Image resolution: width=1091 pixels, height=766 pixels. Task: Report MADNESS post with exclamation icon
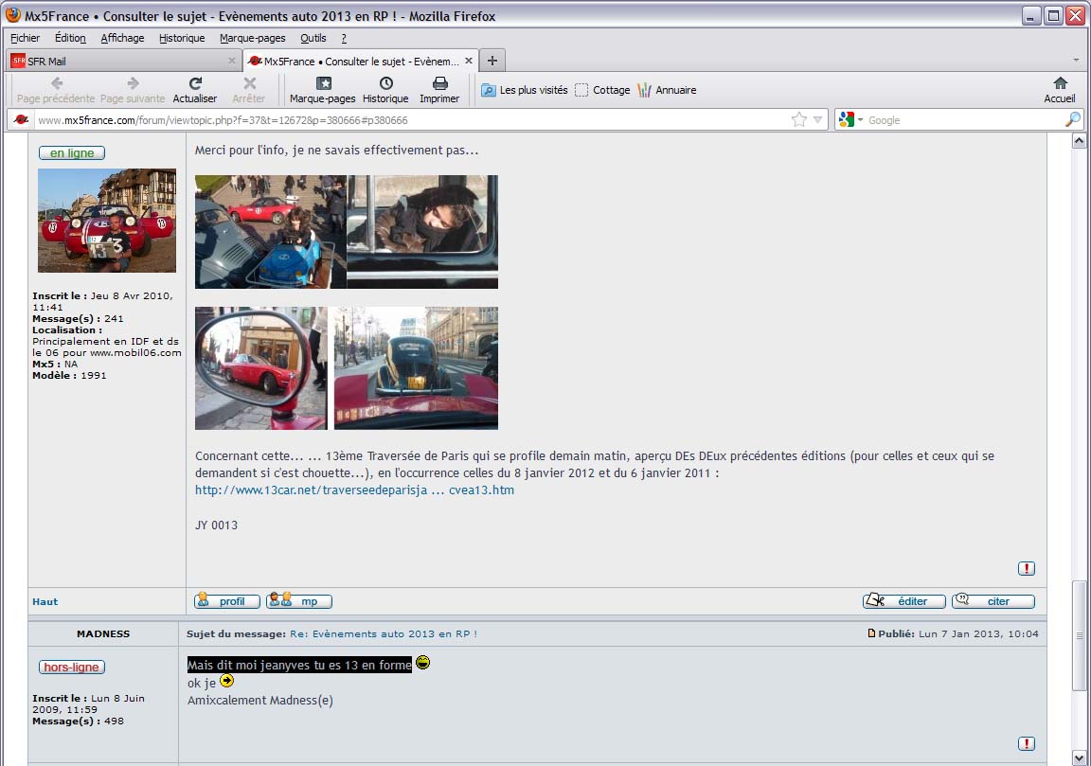pyautogui.click(x=1027, y=743)
